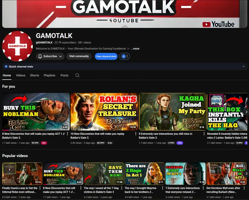Play 'Cazador Fight In Act 1' thumbnail

[186, 174]
